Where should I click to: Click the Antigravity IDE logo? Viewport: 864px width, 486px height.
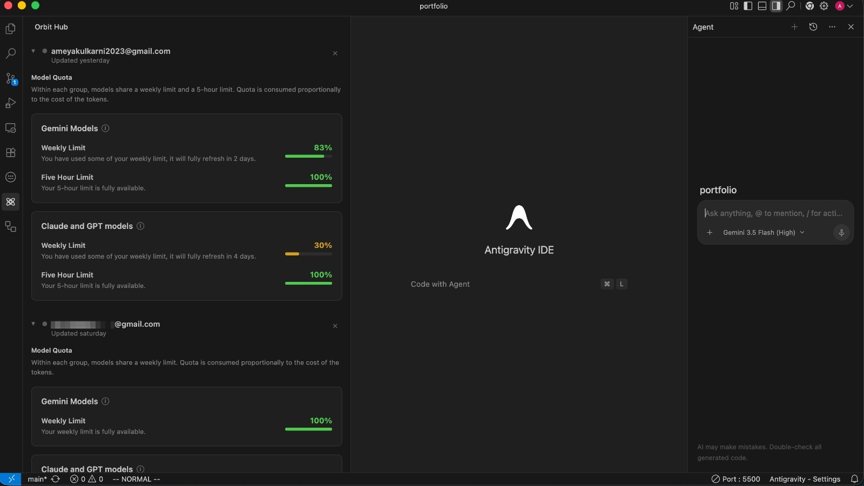pyautogui.click(x=519, y=217)
